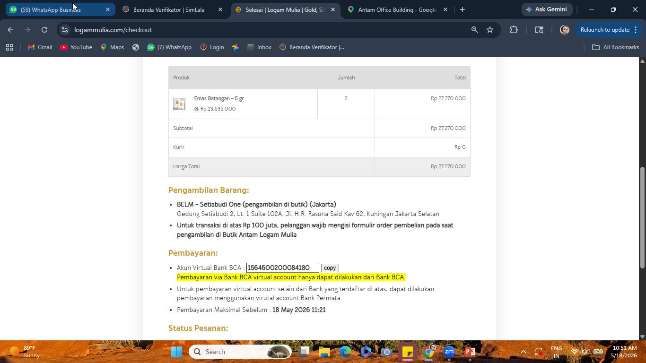Open Maps bookmark
Screen dimensions: 646x363
(x=112, y=47)
